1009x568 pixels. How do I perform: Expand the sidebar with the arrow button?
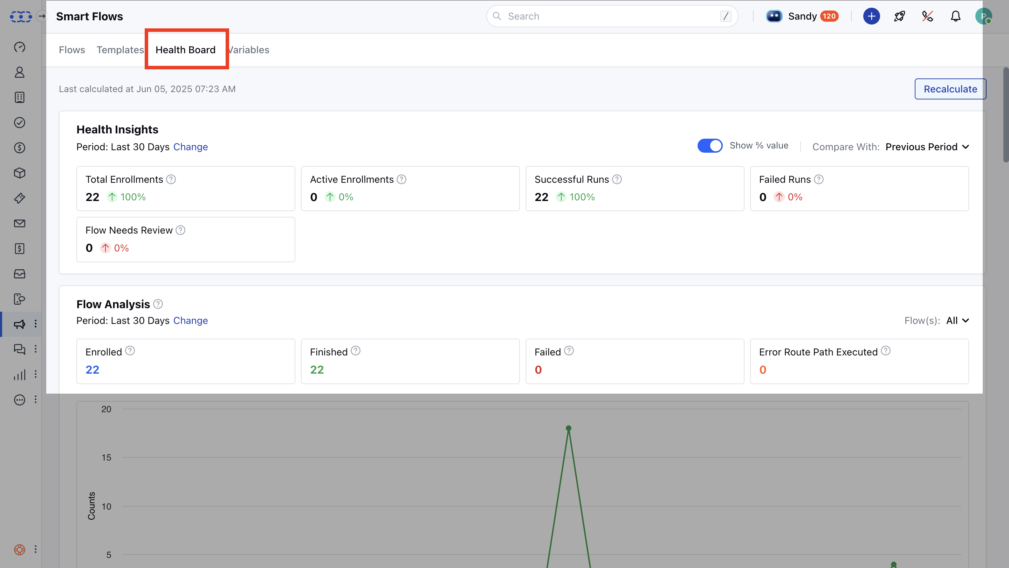tap(42, 16)
